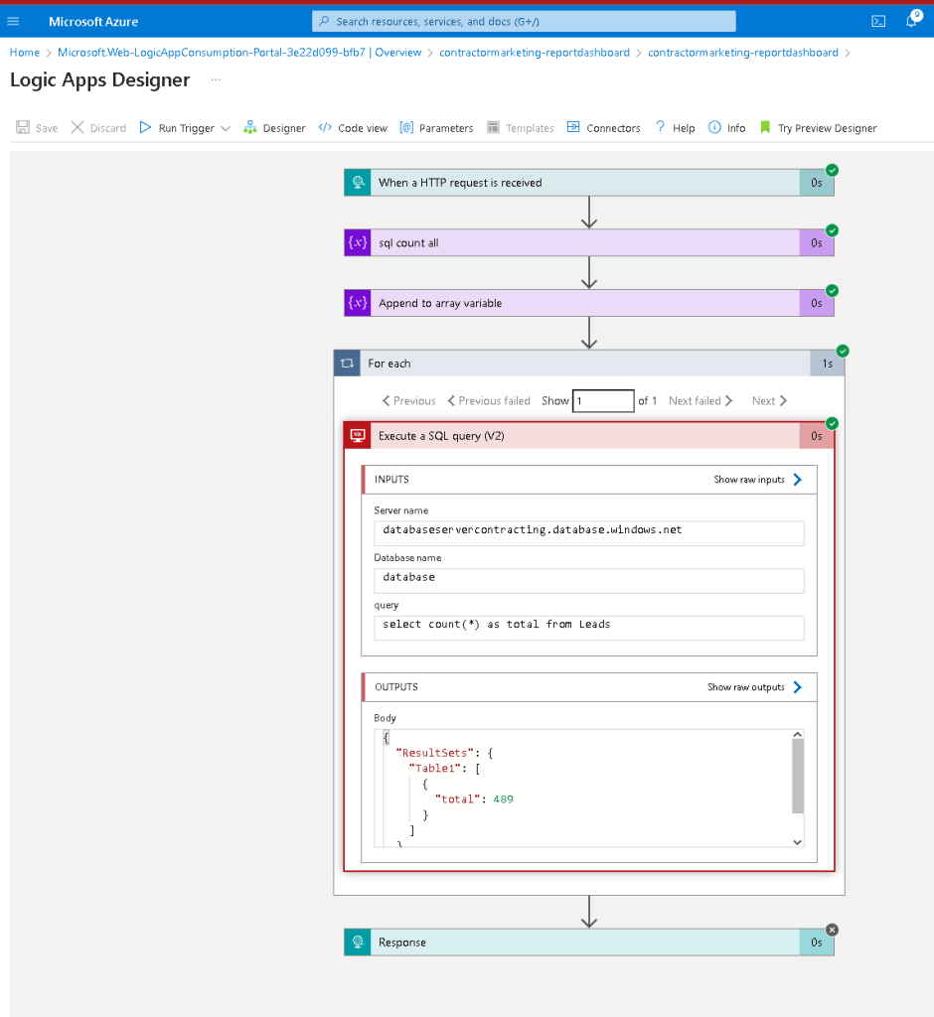Click Next failed iteration button
This screenshot has height=1017, width=934.
(x=700, y=401)
